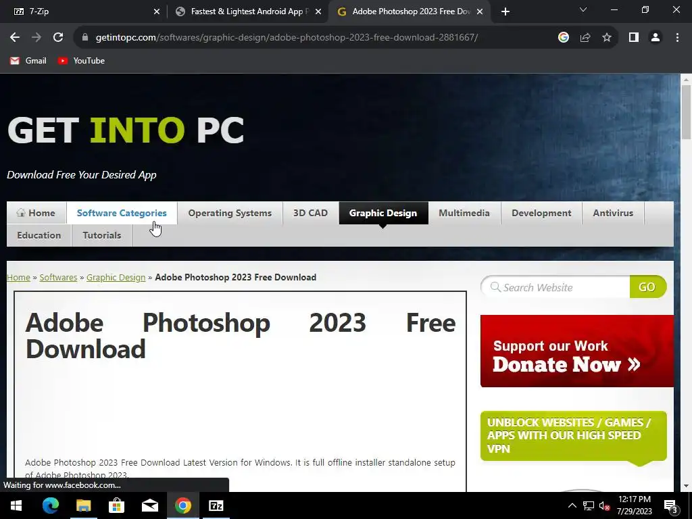The width and height of the screenshot is (692, 519).
Task: Reload the page with refresh icon
Action: (x=58, y=38)
